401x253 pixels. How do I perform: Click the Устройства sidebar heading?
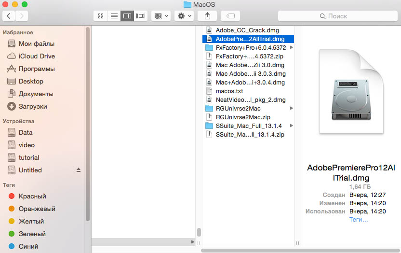18,121
